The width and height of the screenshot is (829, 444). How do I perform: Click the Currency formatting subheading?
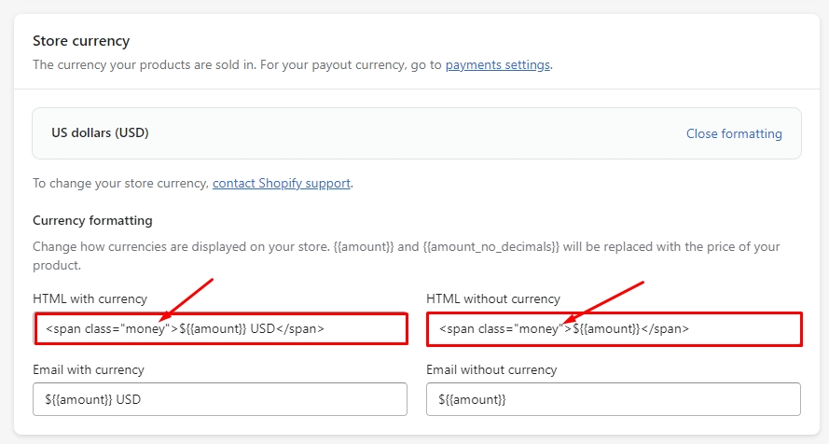(x=92, y=221)
